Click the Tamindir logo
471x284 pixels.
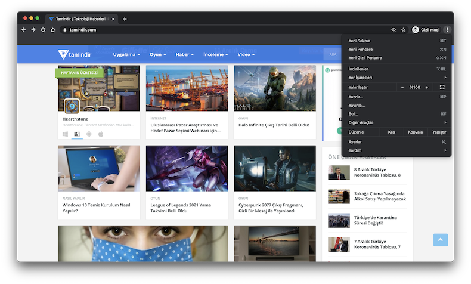point(75,54)
